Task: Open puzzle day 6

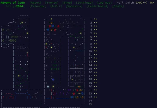Action: pos(91,37)
